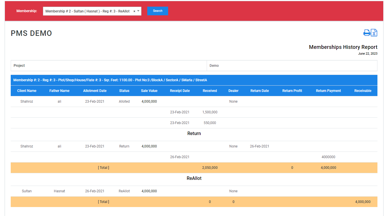Viewport: 387px width, 216px height.
Task: Print the Memberships History Report
Action: click(x=367, y=33)
